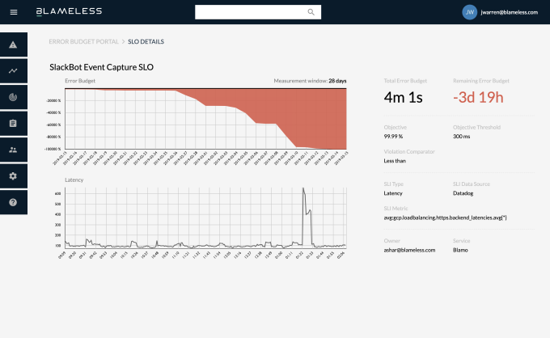This screenshot has width=550, height=338.
Task: Select the SLO Details breadcrumb
Action: tap(146, 40)
